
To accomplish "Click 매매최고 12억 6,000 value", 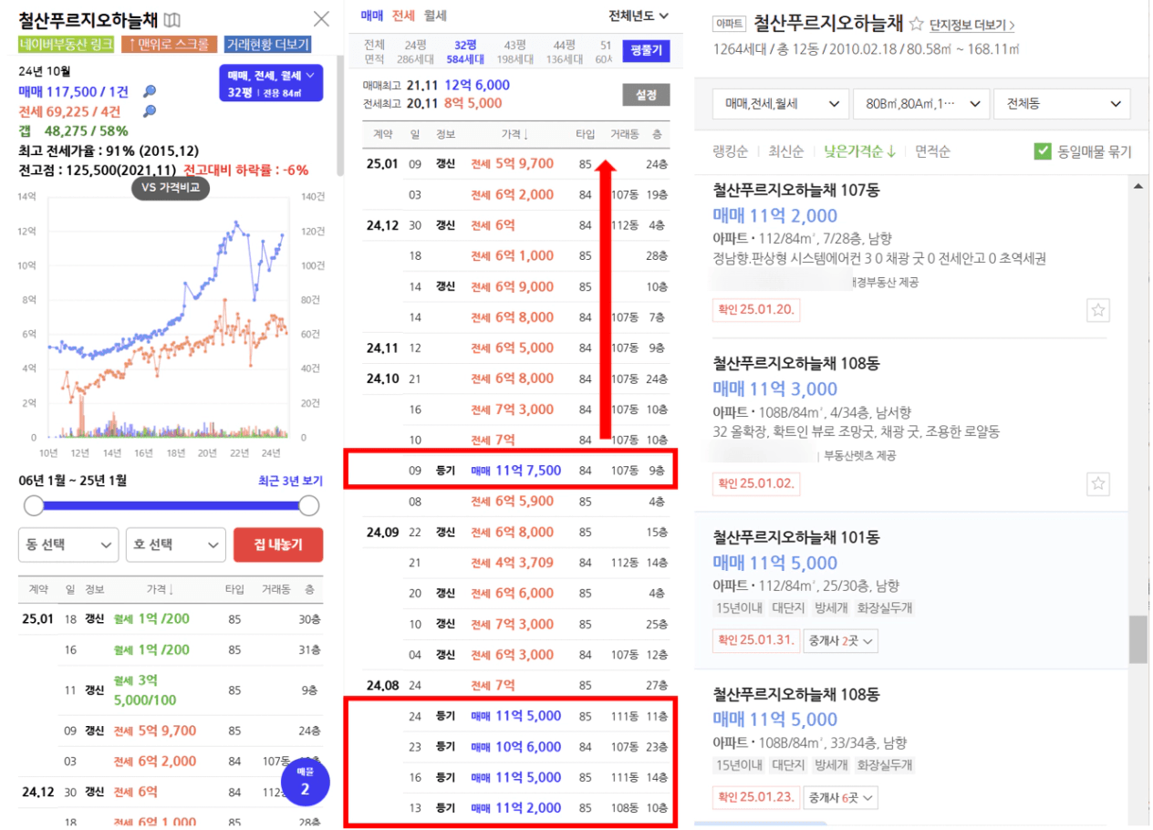I will coord(477,85).
